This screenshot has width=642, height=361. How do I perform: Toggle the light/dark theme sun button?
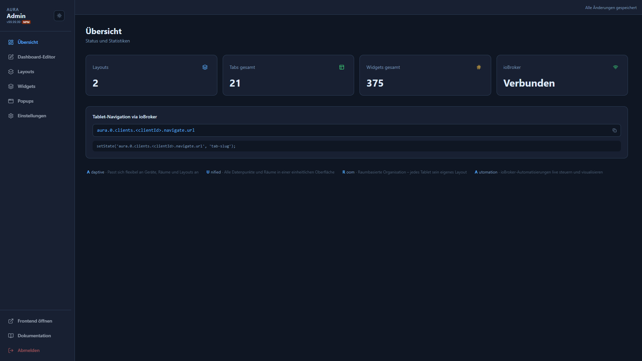[x=59, y=16]
